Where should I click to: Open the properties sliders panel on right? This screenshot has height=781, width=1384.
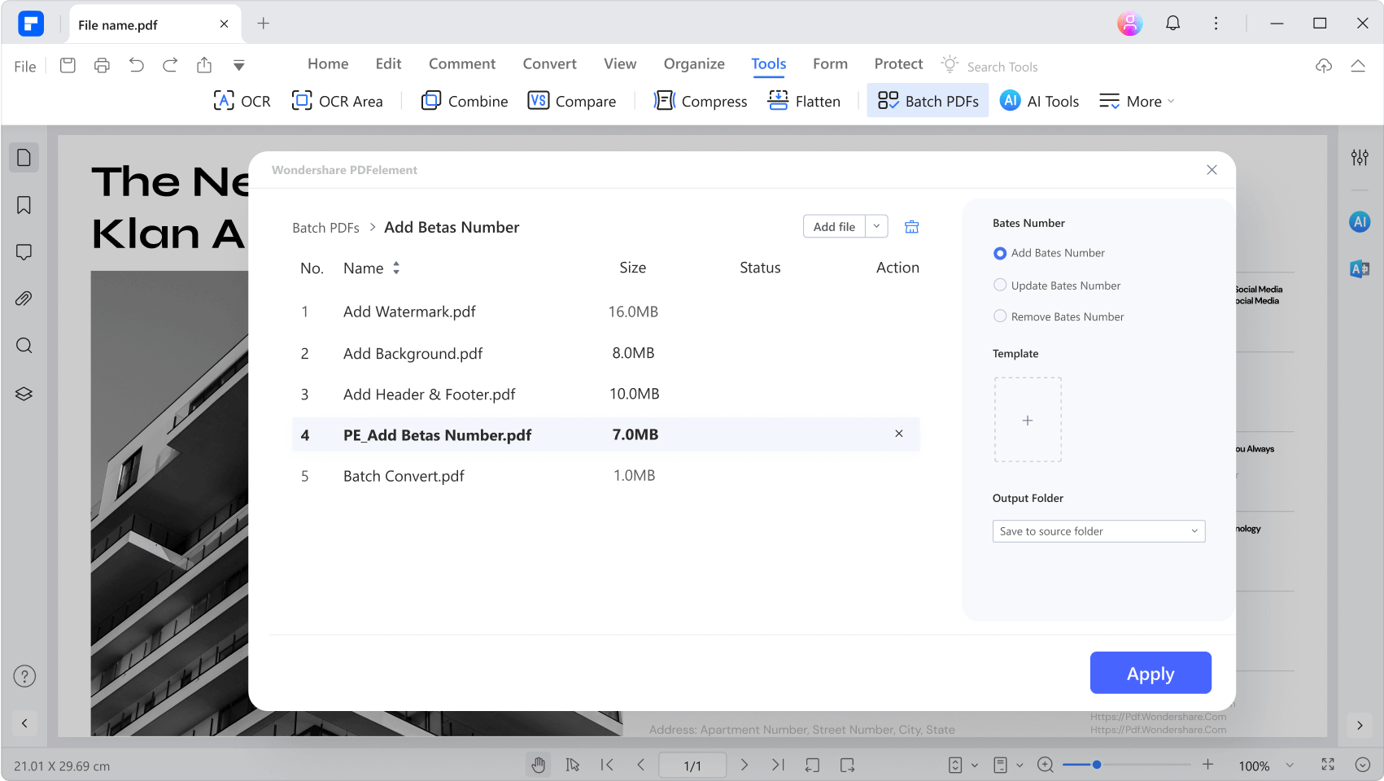coord(1360,157)
